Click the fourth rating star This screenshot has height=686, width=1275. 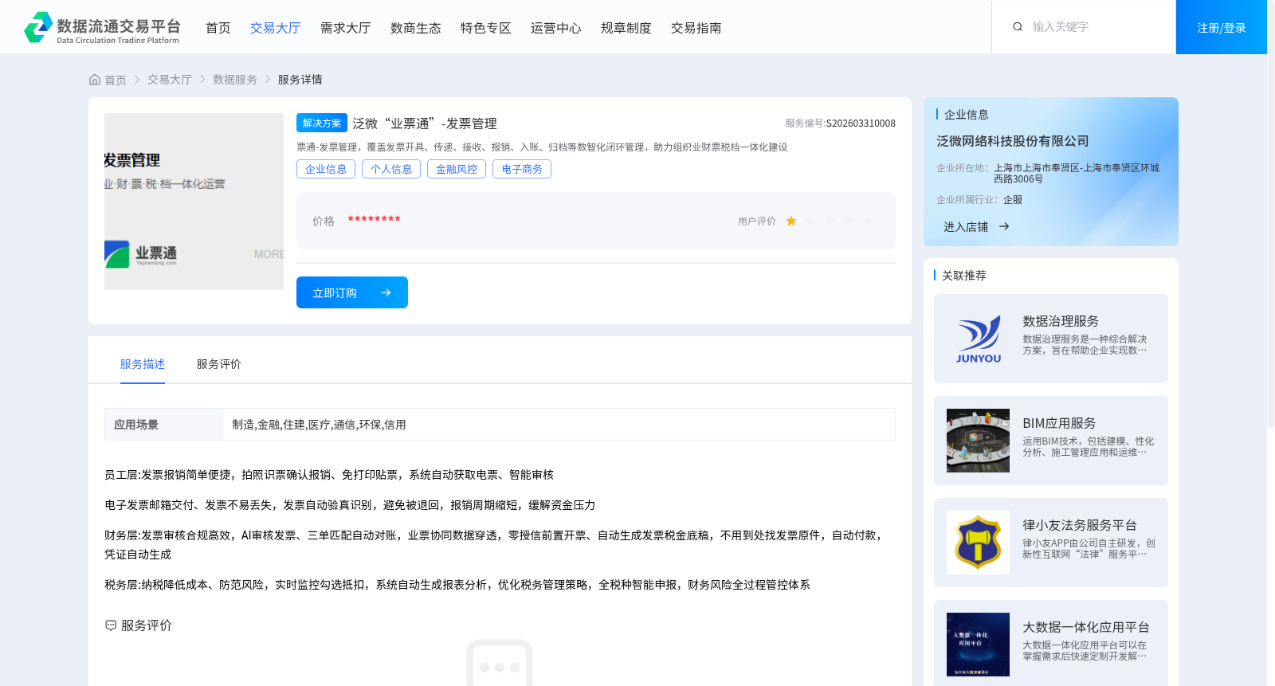pos(849,221)
